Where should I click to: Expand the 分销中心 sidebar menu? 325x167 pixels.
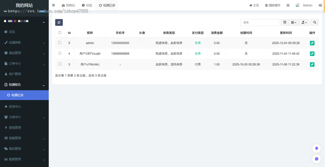(24, 117)
